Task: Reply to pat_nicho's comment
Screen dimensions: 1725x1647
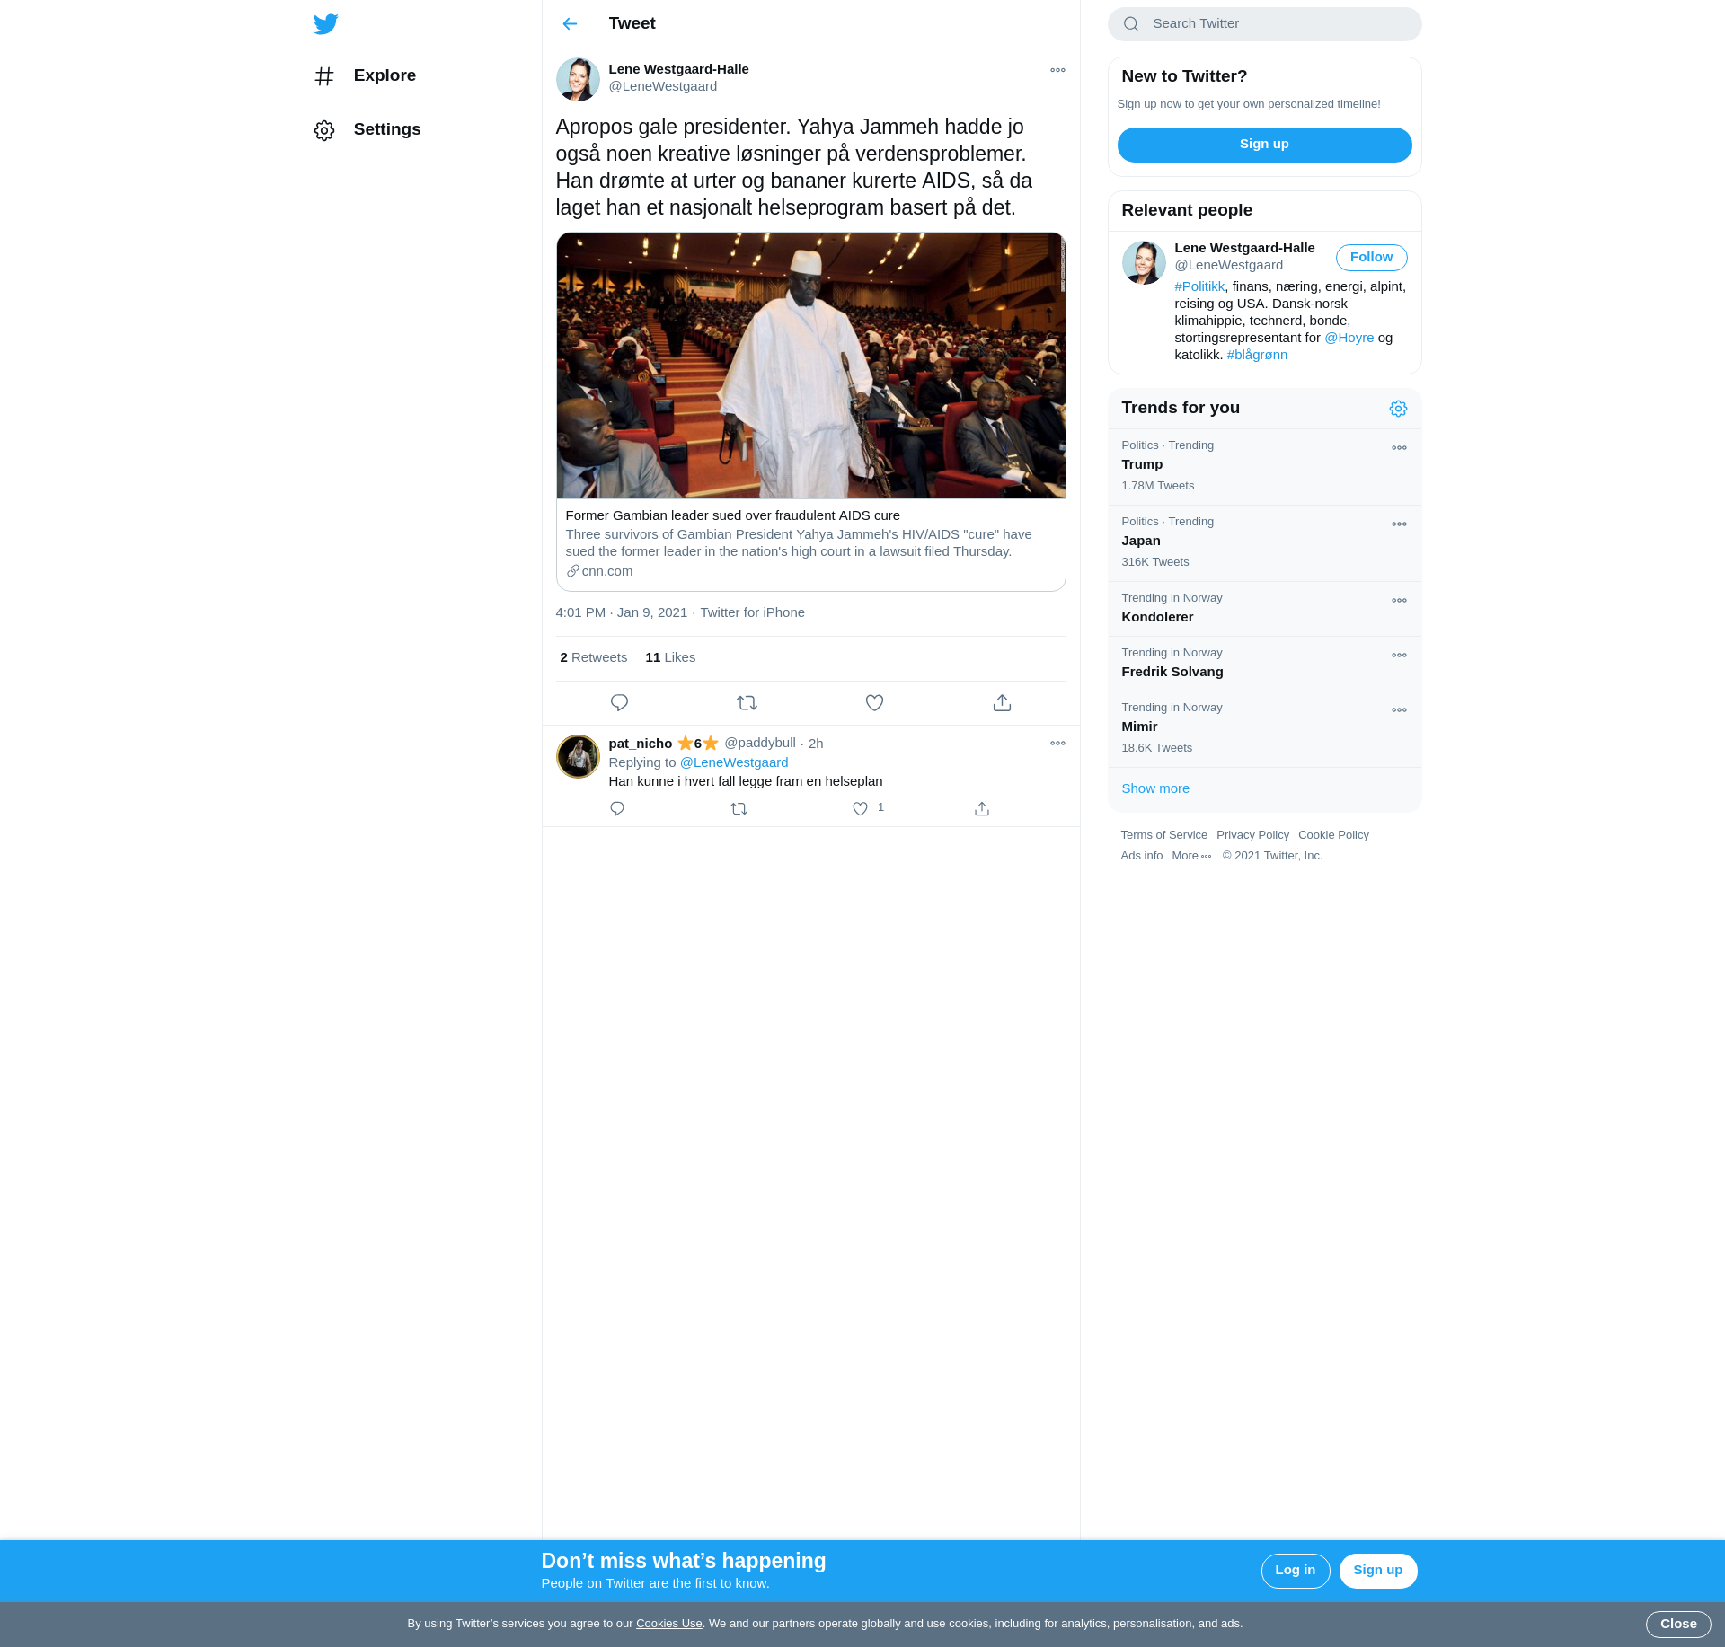Action: [x=617, y=808]
